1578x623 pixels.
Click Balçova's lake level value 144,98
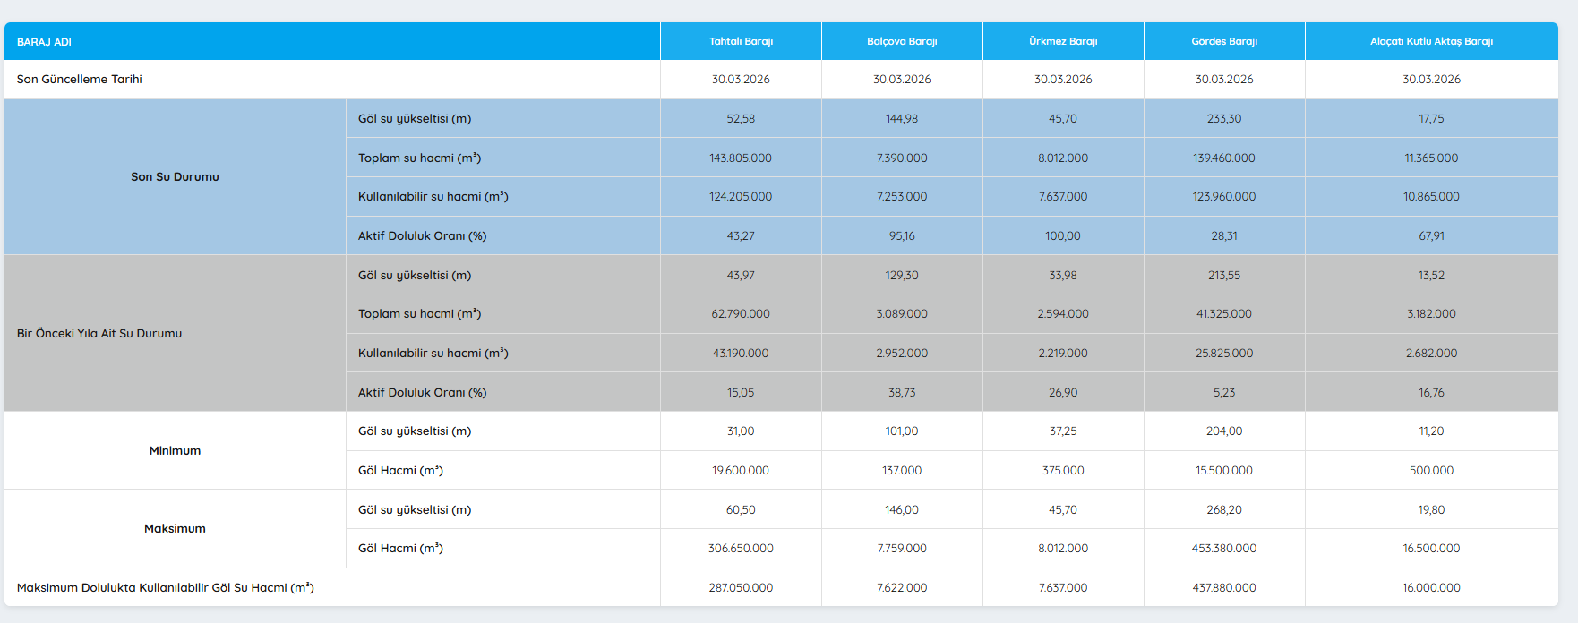tap(902, 119)
